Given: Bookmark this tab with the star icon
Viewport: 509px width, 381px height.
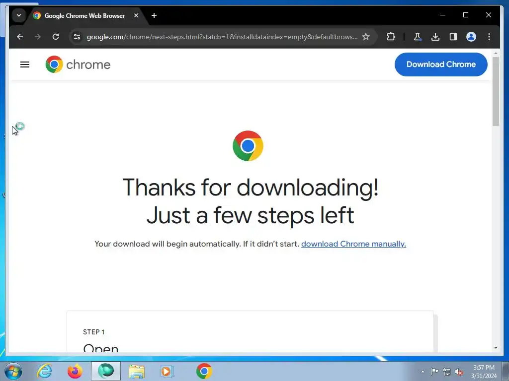Looking at the screenshot, I should click(366, 37).
